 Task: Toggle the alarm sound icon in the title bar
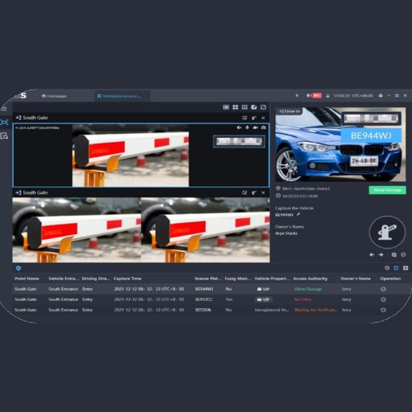coord(309,95)
